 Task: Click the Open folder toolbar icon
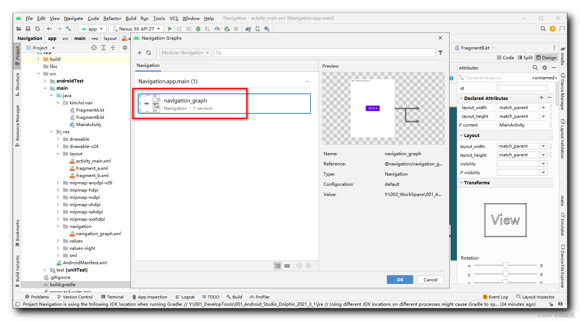[19, 29]
